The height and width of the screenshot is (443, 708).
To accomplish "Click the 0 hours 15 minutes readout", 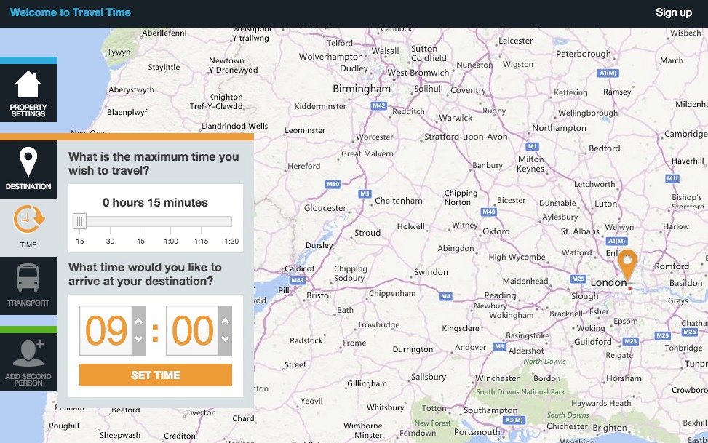I will point(155,202).
